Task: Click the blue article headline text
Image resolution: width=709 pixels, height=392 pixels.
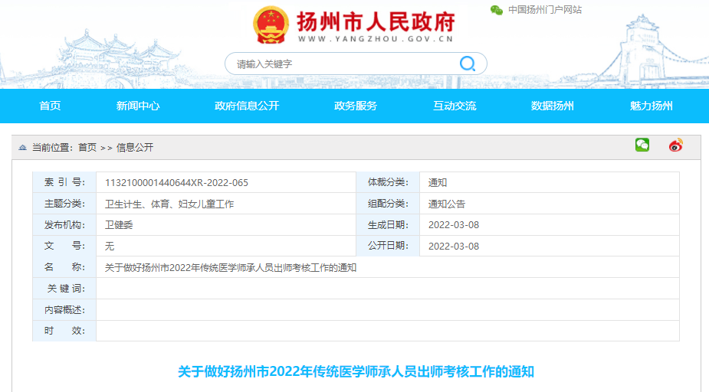Action: (356, 372)
